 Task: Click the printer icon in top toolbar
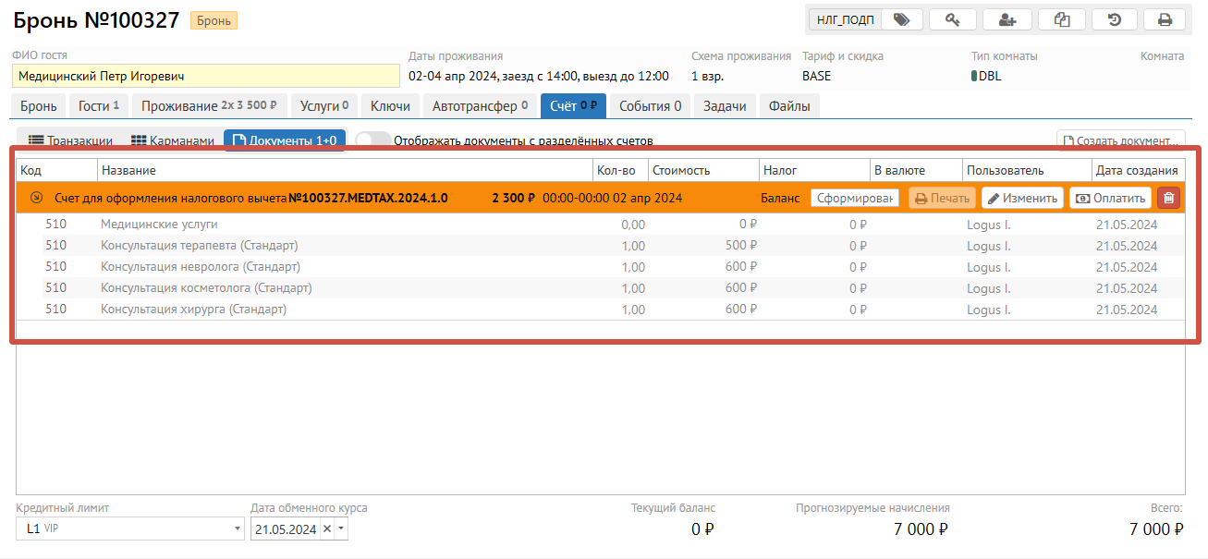(1165, 19)
